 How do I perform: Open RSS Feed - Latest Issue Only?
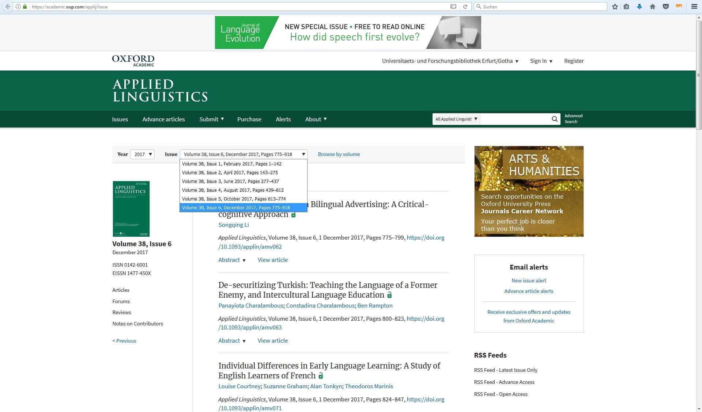(x=506, y=370)
